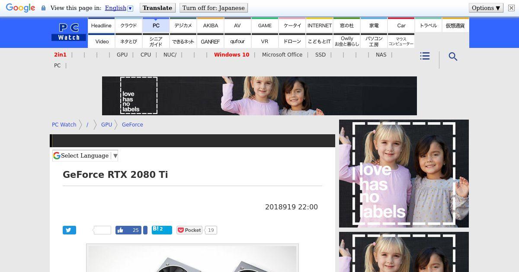The image size is (519, 272).
Task: Click the NUC/ topic link
Action: coord(170,54)
